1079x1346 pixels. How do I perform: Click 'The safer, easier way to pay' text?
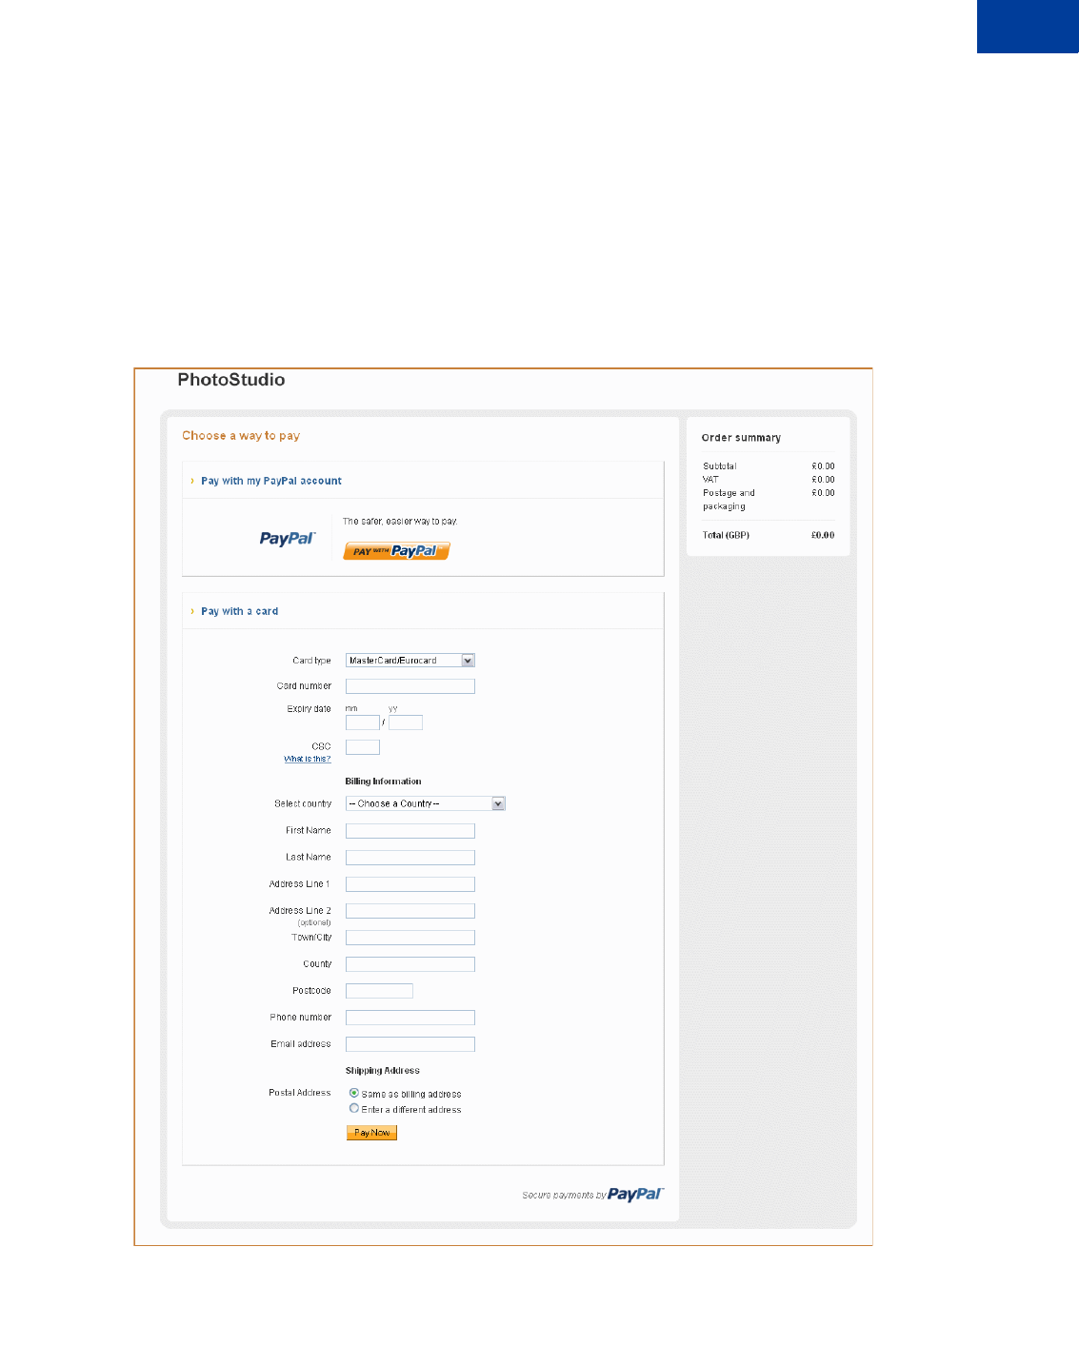tap(400, 522)
